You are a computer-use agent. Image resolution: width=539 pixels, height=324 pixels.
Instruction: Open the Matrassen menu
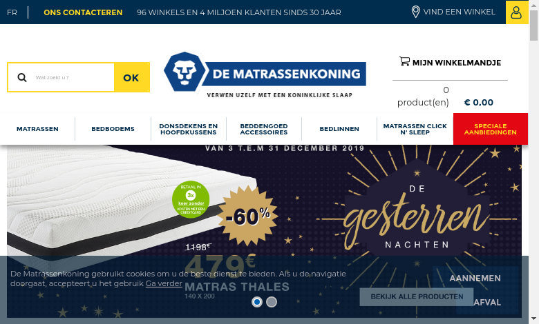[37, 129]
